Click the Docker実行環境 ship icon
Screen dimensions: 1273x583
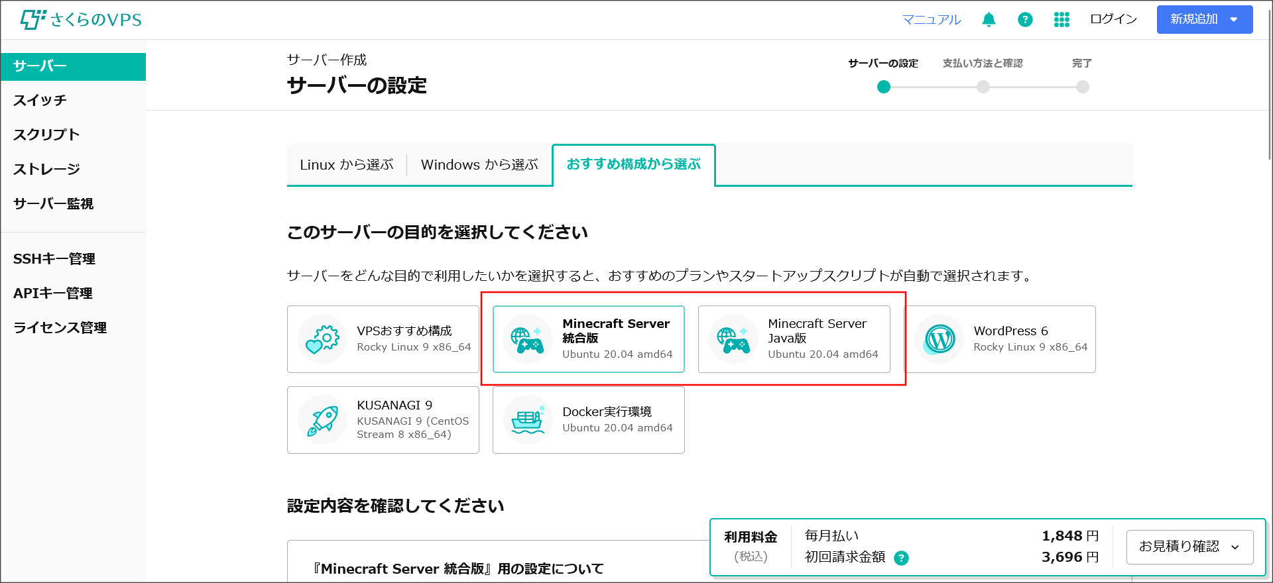[528, 420]
